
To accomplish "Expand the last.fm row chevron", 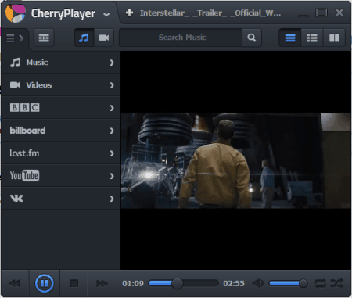I will click(x=112, y=153).
